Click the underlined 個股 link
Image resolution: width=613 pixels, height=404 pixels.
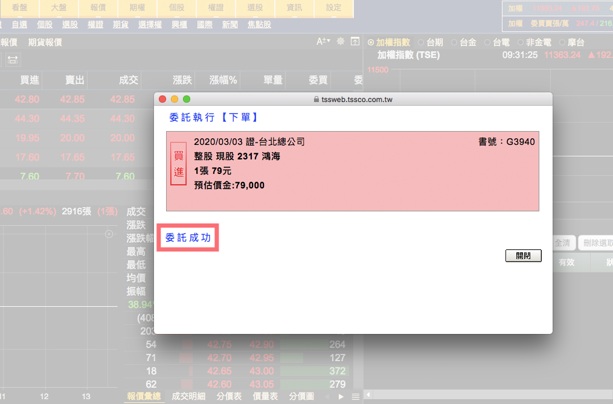pyautogui.click(x=45, y=25)
